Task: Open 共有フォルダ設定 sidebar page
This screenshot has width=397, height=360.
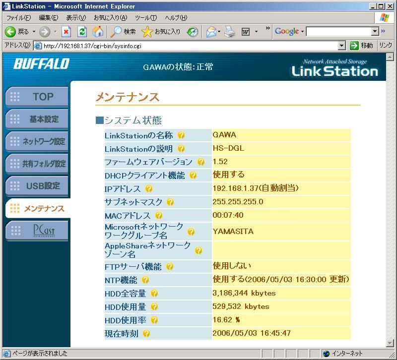Action: tap(37, 164)
